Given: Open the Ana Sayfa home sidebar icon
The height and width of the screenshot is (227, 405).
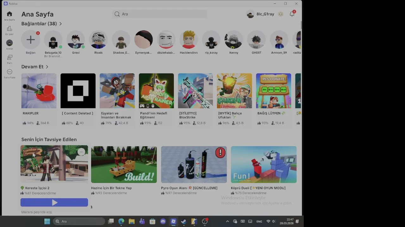Looking at the screenshot, I should [x=9, y=14].
